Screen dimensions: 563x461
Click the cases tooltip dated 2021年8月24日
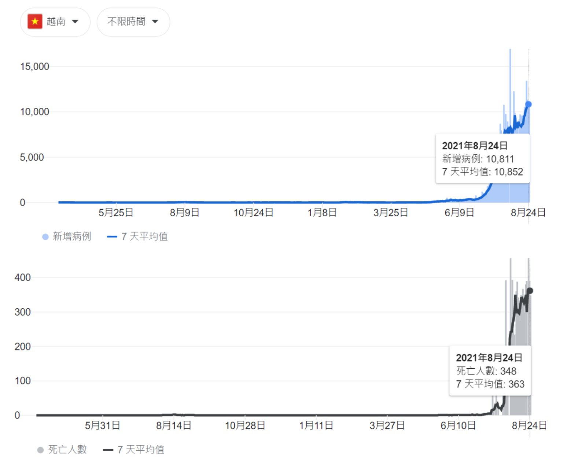tap(482, 158)
